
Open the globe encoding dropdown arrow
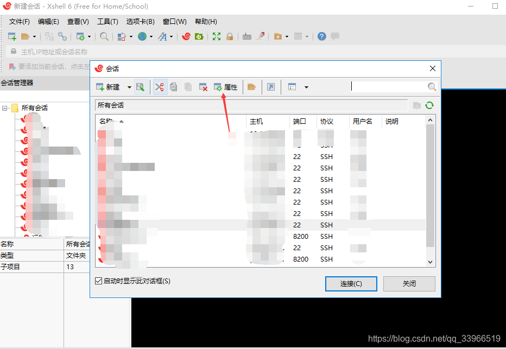pos(151,37)
